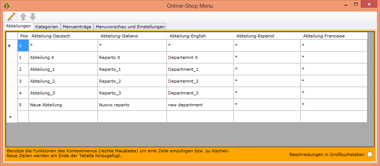Open the Menueinträge tab

[x=77, y=27]
